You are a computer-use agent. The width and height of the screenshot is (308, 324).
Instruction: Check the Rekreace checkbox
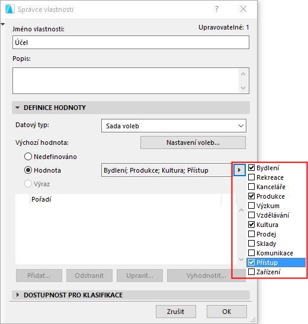pyautogui.click(x=251, y=177)
